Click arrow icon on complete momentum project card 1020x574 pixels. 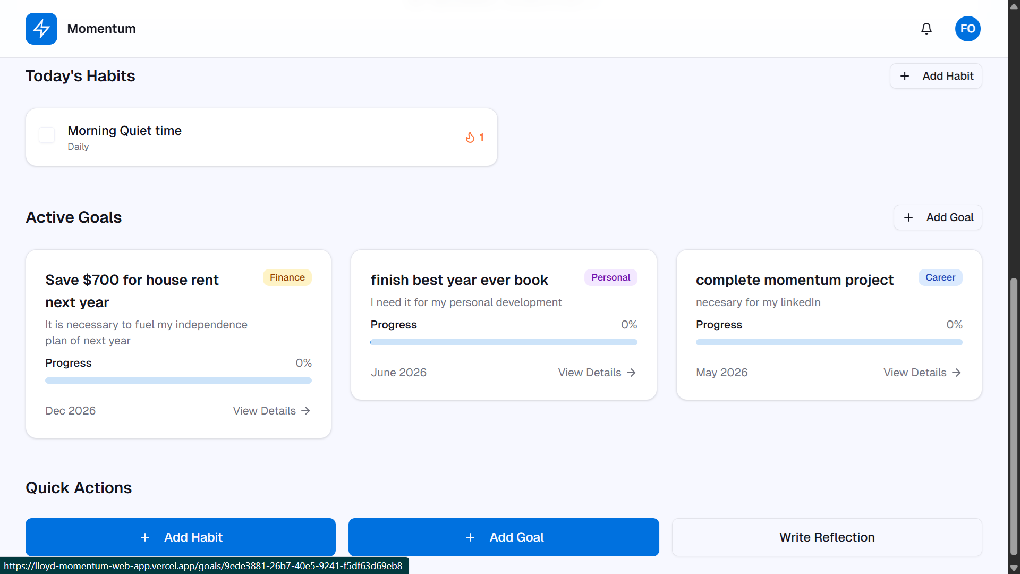pos(956,373)
